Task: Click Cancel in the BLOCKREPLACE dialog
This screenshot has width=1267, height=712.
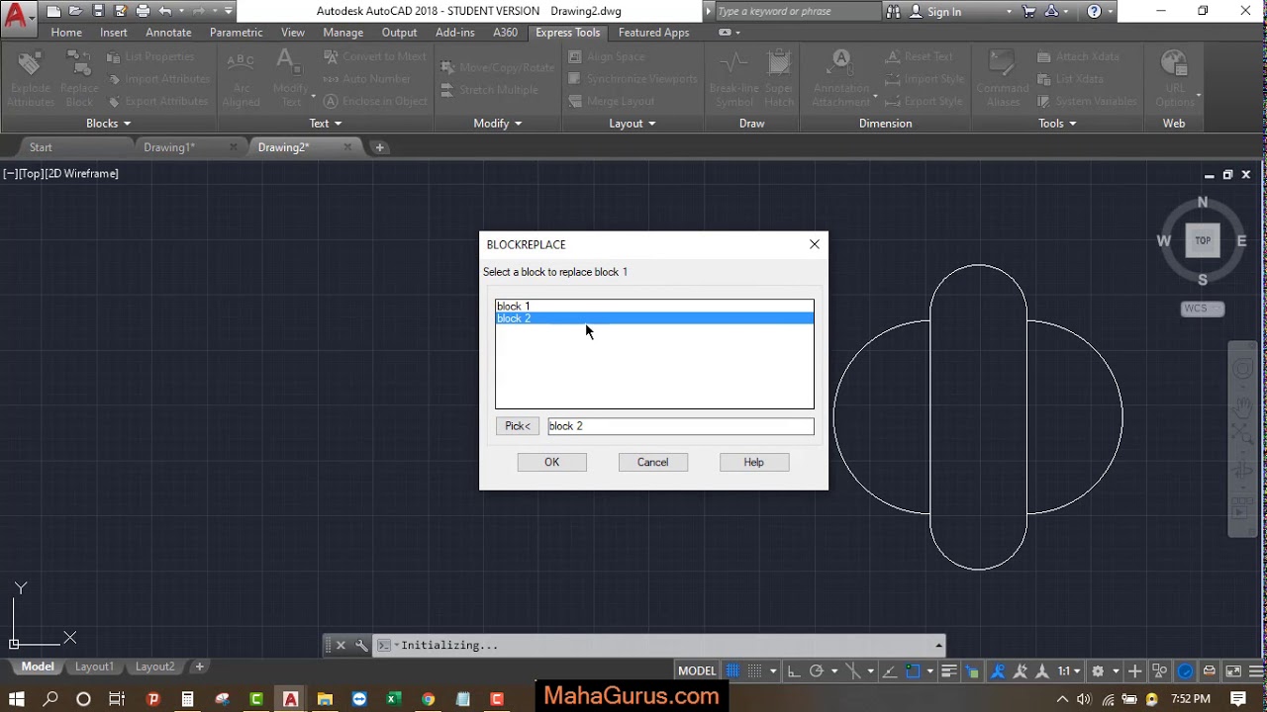Action: [x=652, y=462]
